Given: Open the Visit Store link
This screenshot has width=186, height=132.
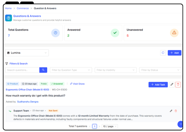Looking at the screenshot, I should coord(77,84).
